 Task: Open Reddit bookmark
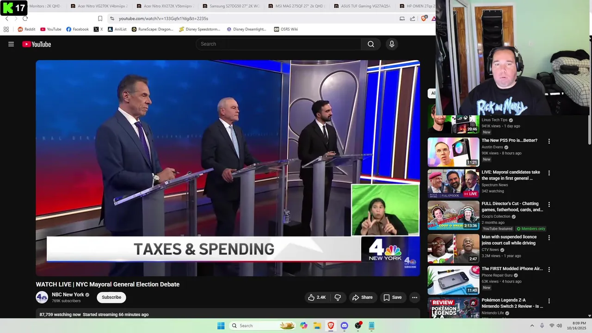26,29
